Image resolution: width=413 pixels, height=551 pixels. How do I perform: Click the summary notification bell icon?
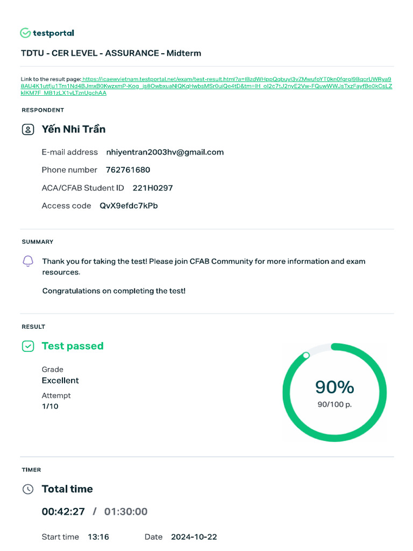[28, 262]
